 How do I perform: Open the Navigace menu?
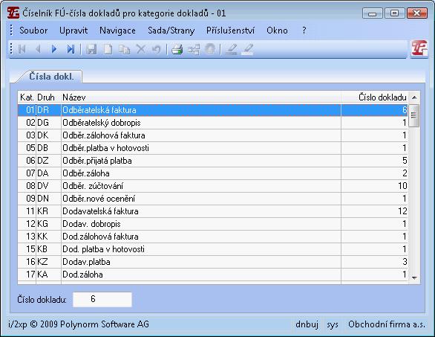[x=117, y=31]
